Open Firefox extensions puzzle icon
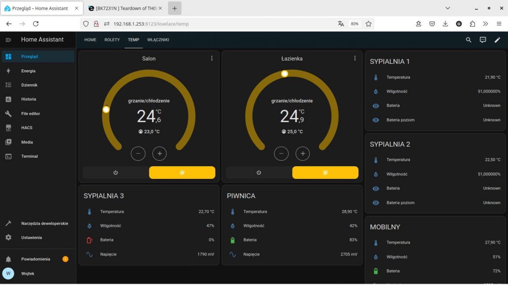The width and height of the screenshot is (508, 285). tap(472, 24)
